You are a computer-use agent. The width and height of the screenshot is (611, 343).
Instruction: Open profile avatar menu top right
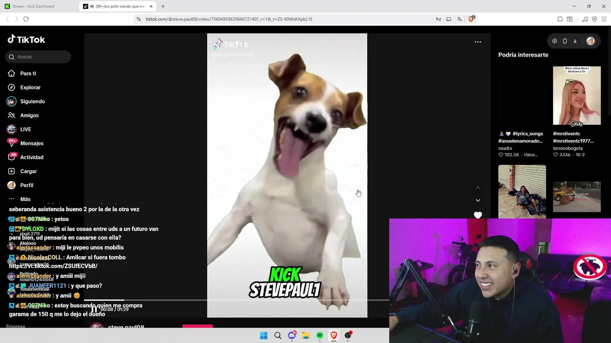(x=590, y=41)
